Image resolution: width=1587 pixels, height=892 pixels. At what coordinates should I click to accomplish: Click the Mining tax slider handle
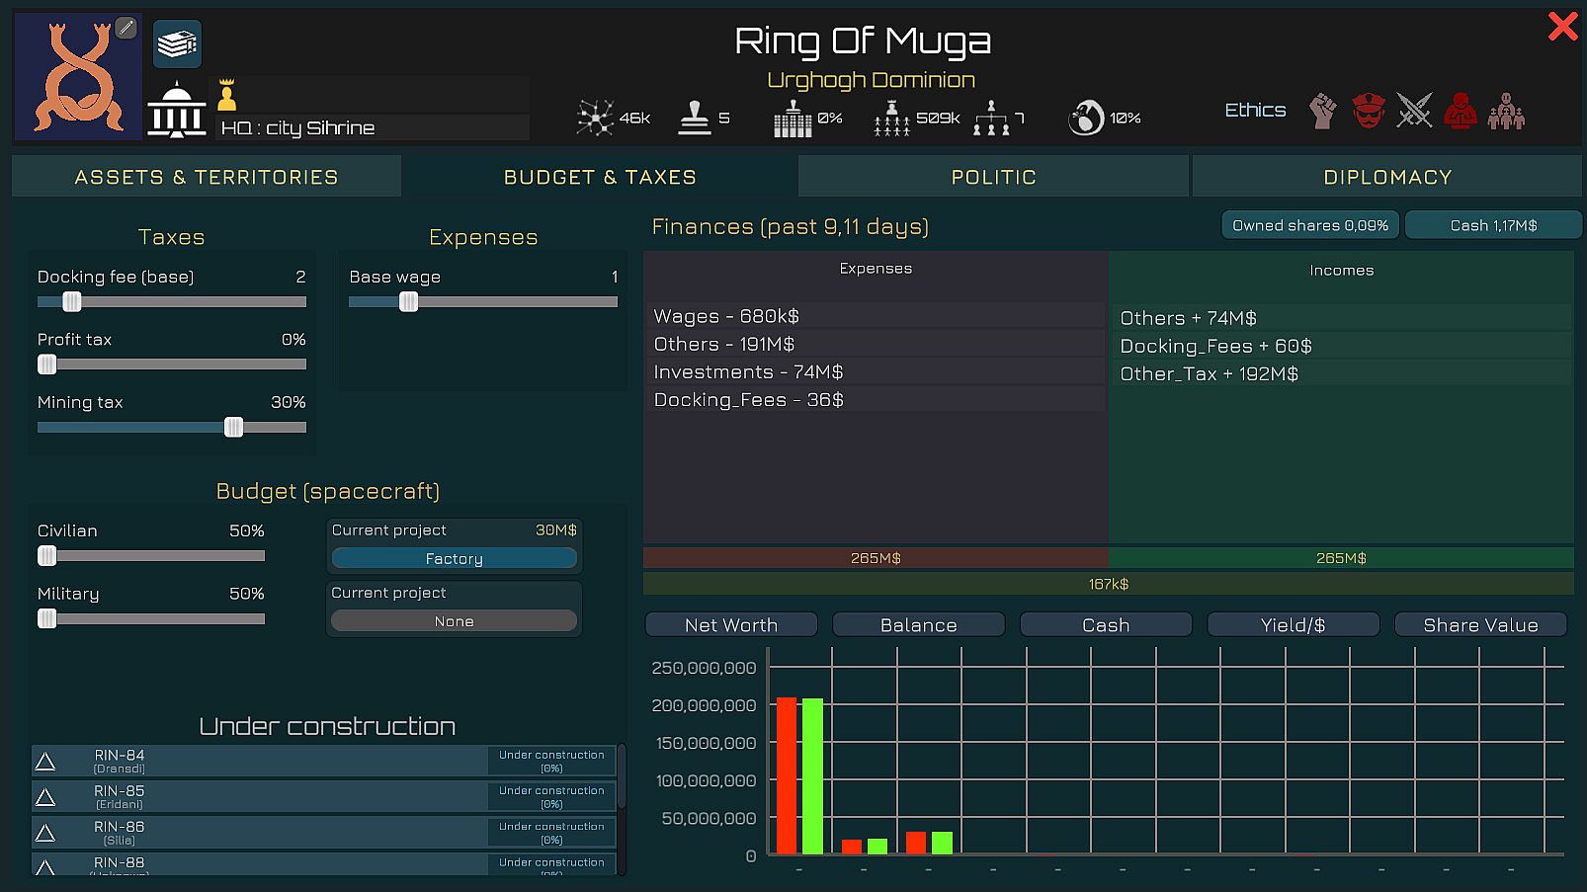(x=233, y=427)
